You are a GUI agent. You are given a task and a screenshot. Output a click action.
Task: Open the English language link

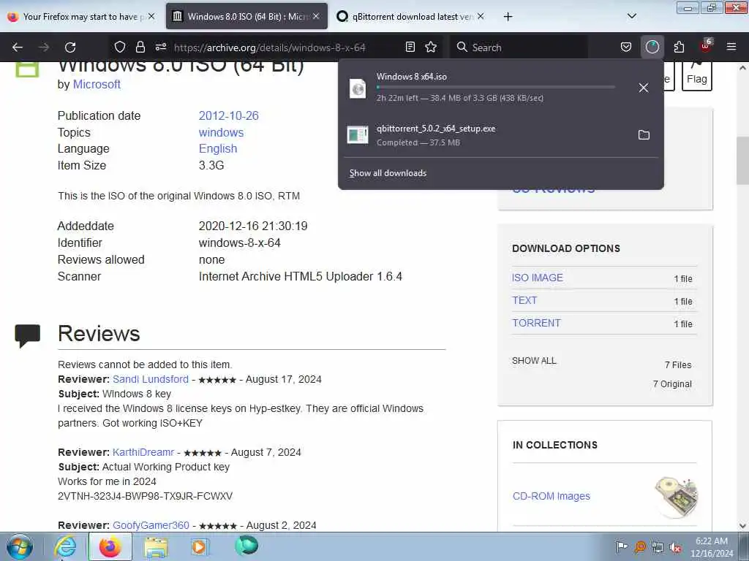218,149
